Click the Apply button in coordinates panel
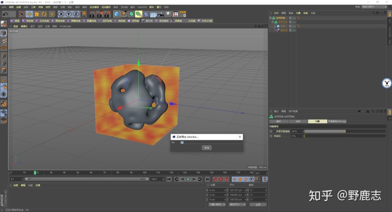The width and height of the screenshot is (392, 212). click(258, 204)
